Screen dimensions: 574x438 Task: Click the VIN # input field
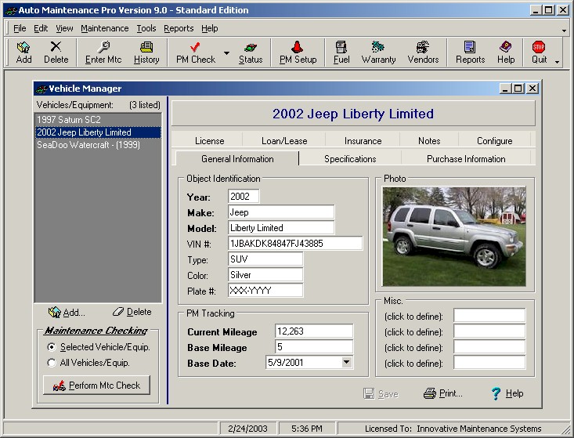(x=295, y=244)
